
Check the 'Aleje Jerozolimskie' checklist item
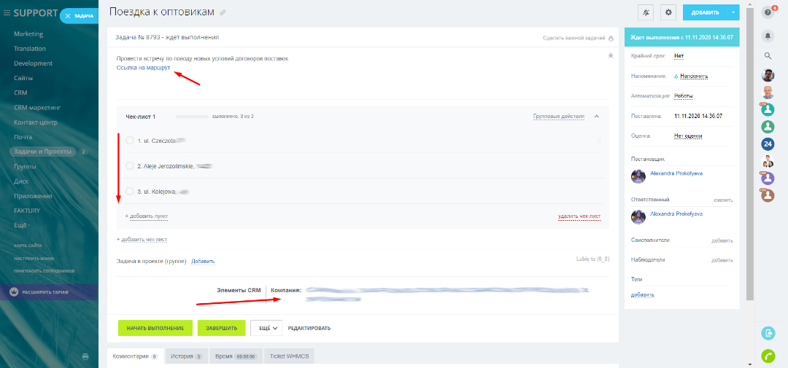coord(130,166)
